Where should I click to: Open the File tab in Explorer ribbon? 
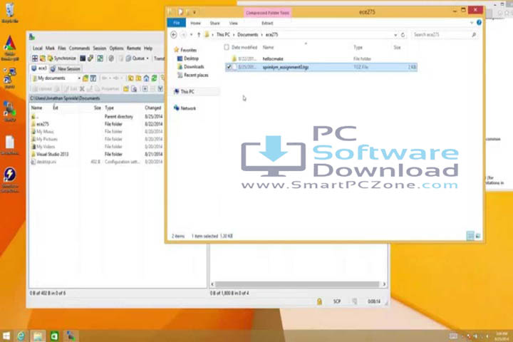[x=177, y=23]
